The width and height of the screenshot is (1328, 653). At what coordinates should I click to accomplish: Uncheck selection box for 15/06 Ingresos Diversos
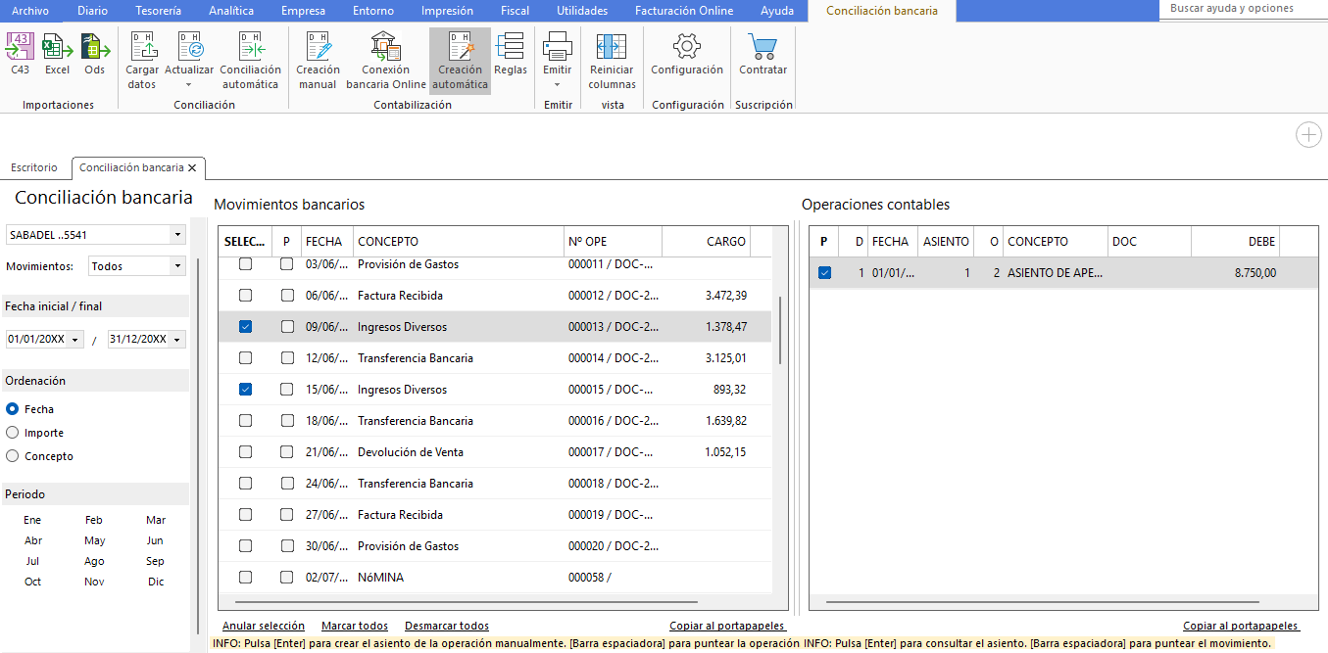245,390
